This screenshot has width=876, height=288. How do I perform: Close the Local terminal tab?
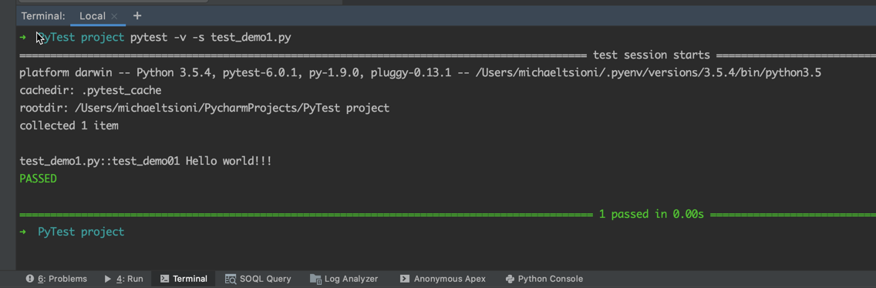[x=114, y=16]
